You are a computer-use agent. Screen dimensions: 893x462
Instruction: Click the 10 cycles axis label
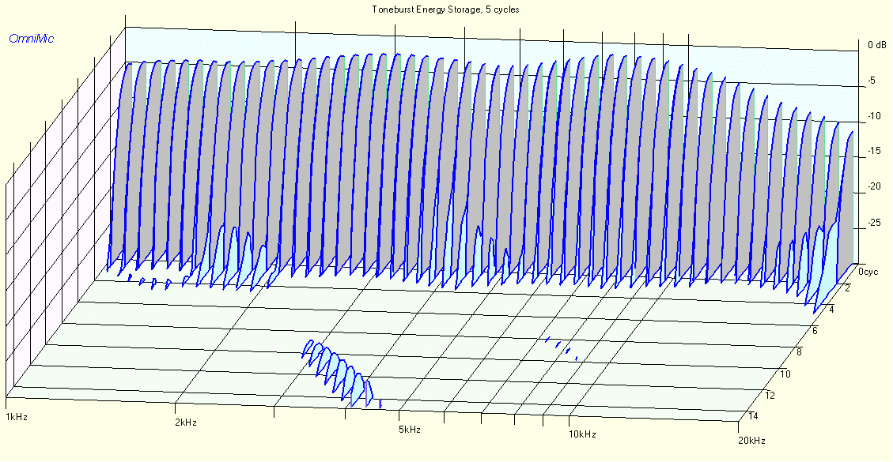point(785,374)
